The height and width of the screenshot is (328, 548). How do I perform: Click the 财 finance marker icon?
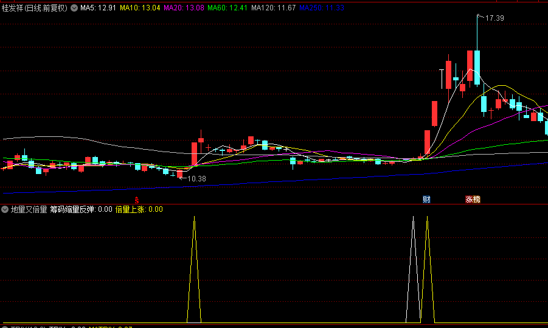click(x=426, y=200)
